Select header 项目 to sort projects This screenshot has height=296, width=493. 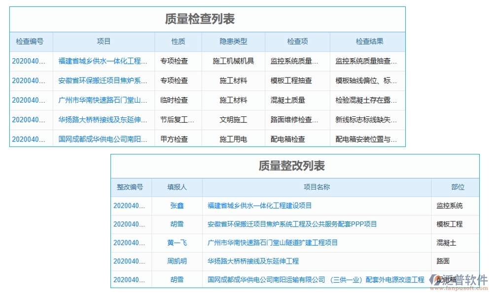pyautogui.click(x=103, y=41)
